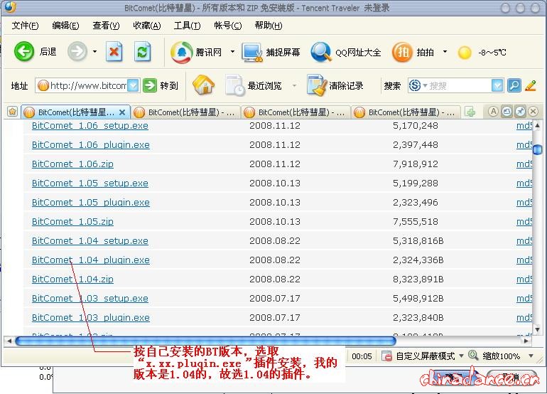The image size is (547, 394).
Task: Download BitComet_1.04_plugin.exe link
Action: click(x=90, y=260)
